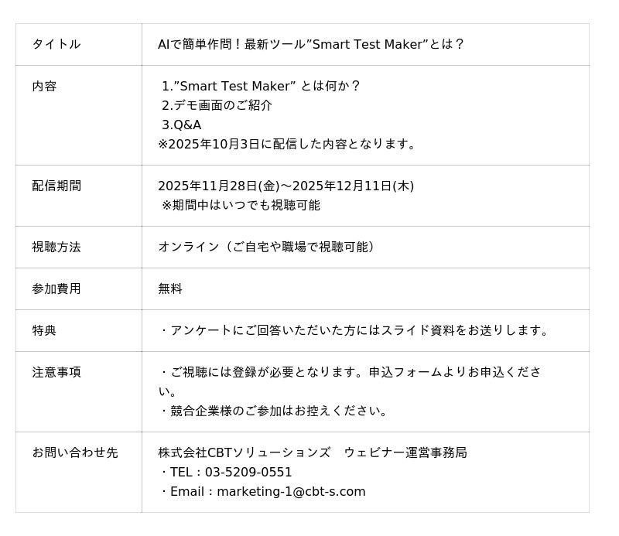
Task: Click the 内容 row label
Action: [x=44, y=87]
